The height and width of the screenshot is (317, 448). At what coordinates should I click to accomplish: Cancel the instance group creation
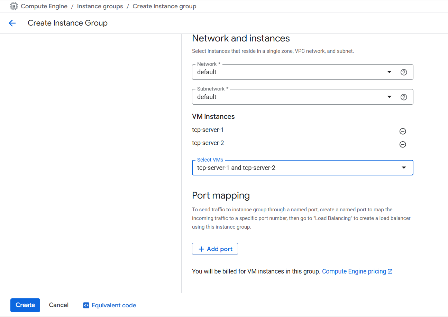58,305
